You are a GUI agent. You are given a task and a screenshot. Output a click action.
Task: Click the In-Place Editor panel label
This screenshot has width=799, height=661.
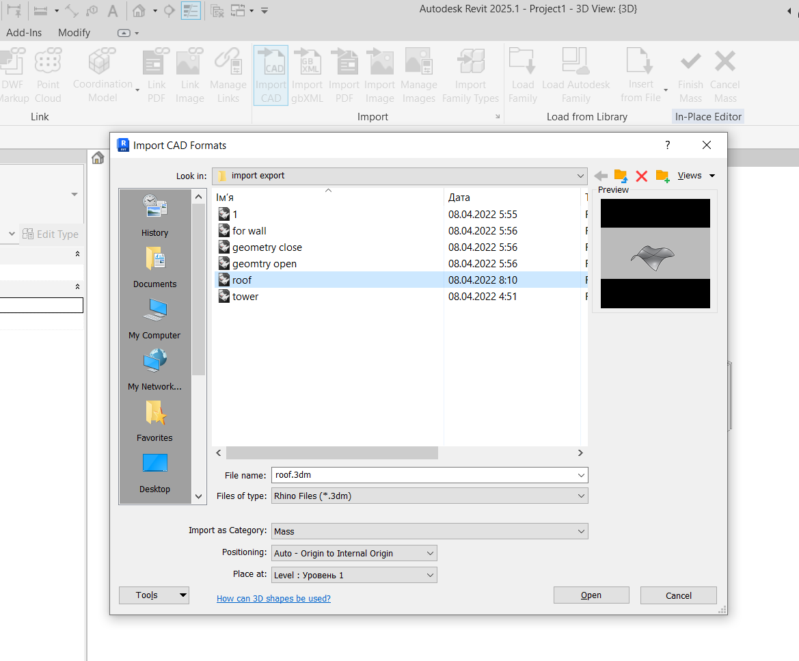(x=708, y=117)
